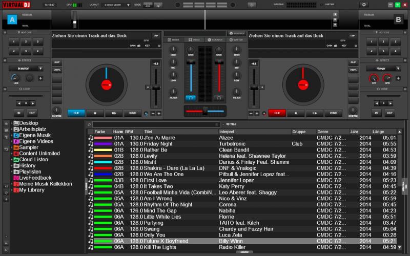Toggle VINYL mode on deck B
Image resolution: width=410 pixels, height=256 pixels.
tap(353, 69)
